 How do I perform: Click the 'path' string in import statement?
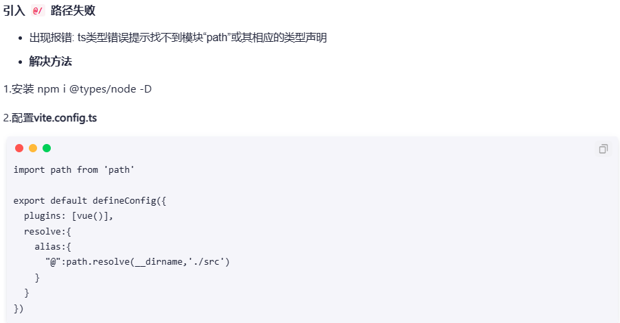119,170
